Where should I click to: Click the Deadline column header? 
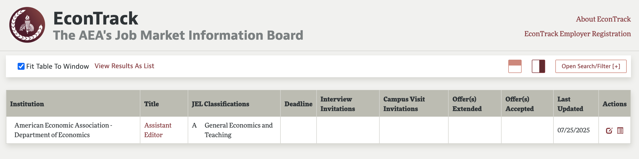click(298, 104)
